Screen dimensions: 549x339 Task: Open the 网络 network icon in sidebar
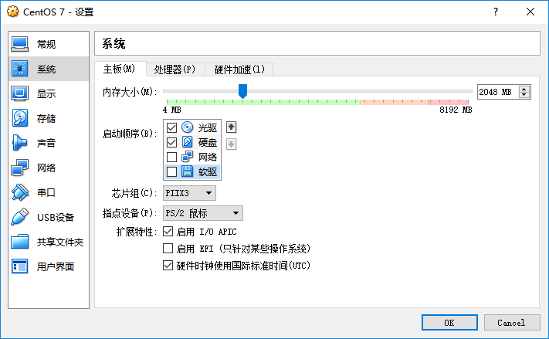tap(19, 168)
